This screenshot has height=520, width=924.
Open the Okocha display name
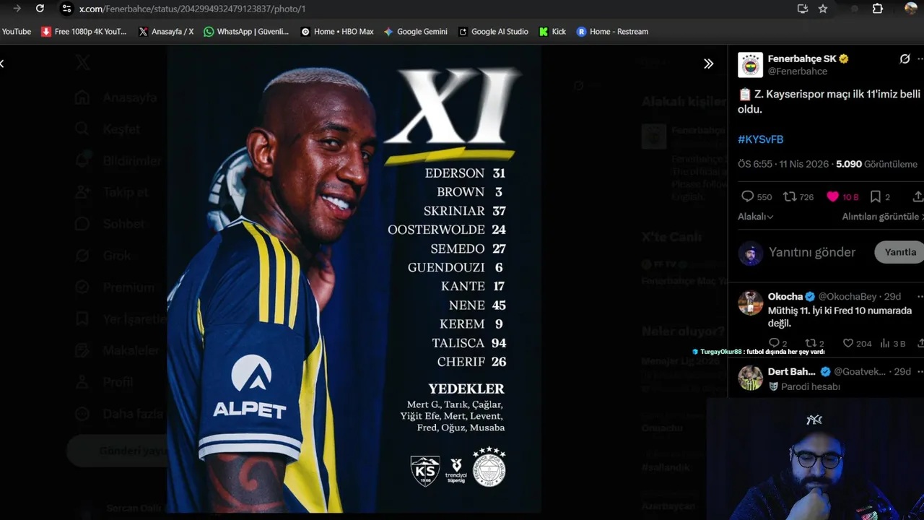[785, 296]
